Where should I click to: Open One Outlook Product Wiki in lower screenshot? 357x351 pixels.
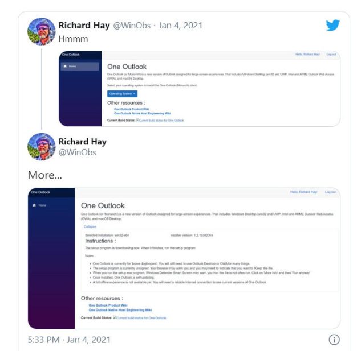[x=108, y=305]
